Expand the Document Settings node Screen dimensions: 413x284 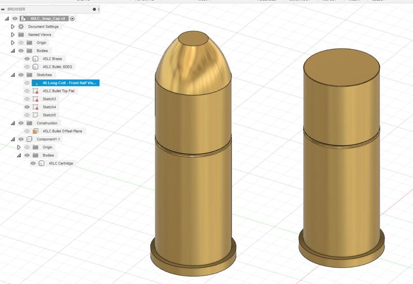click(x=12, y=27)
